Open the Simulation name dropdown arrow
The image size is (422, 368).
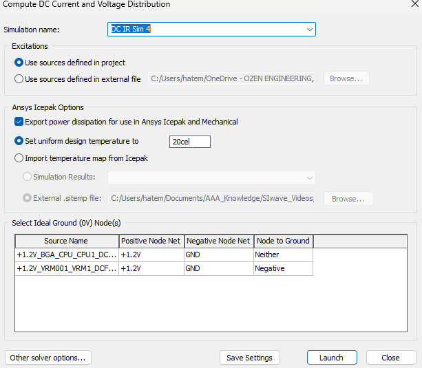click(309, 30)
